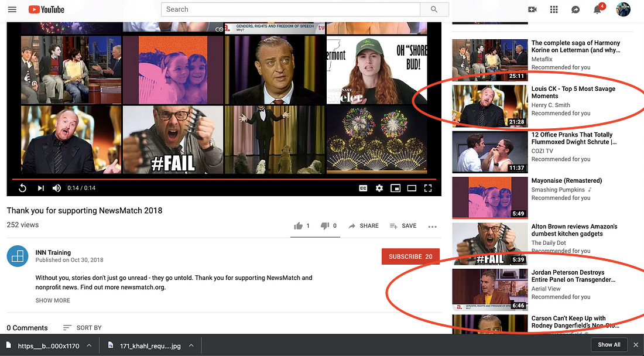Toggle theater mode
This screenshot has width=644, height=356.
click(412, 188)
